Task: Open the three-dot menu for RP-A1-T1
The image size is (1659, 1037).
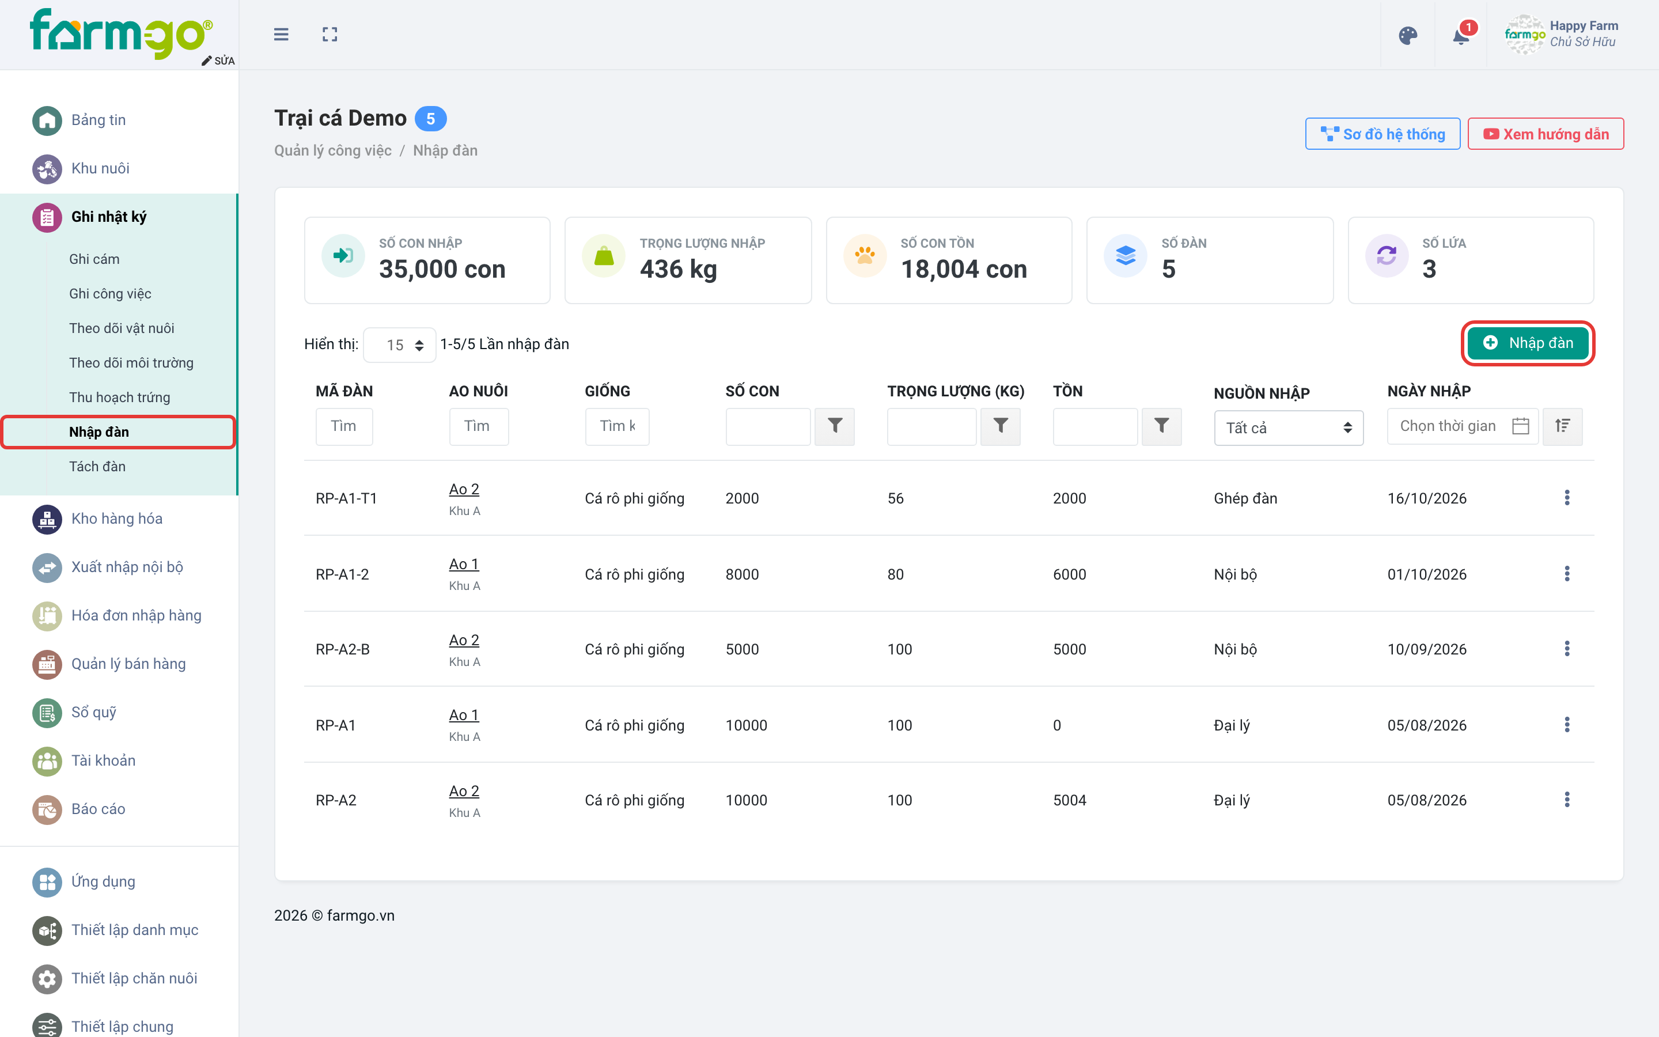Action: (1567, 498)
